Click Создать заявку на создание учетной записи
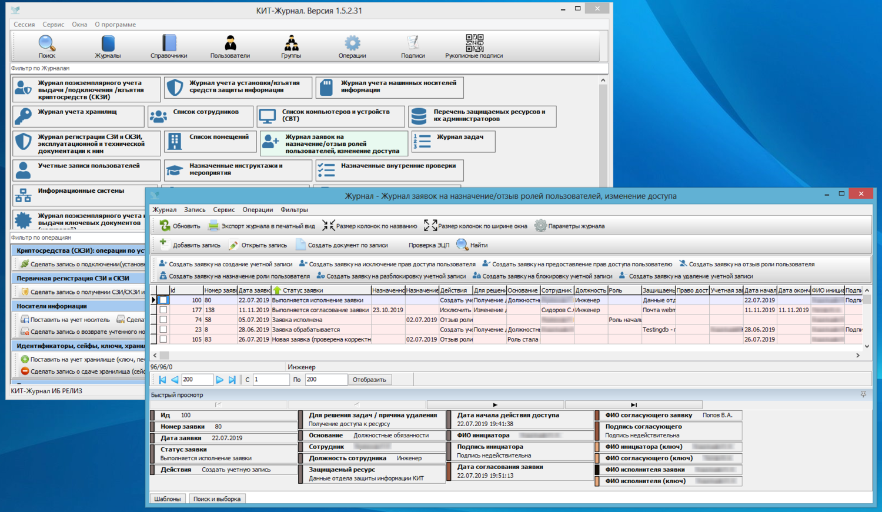882x512 pixels. 225,265
